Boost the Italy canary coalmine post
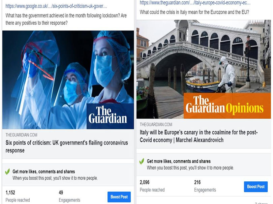 [255, 186]
